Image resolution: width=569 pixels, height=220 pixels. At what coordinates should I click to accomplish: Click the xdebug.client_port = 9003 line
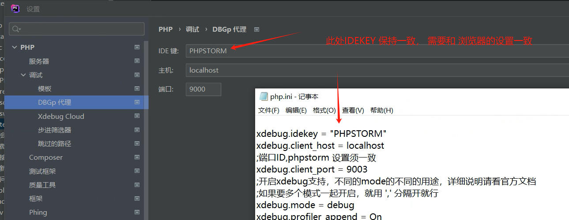coord(312,169)
